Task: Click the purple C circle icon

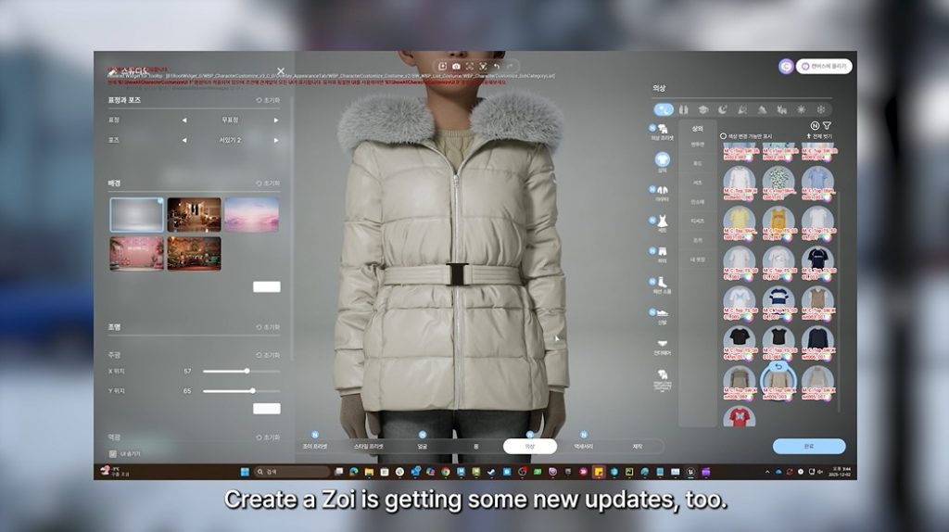Action: (x=786, y=67)
